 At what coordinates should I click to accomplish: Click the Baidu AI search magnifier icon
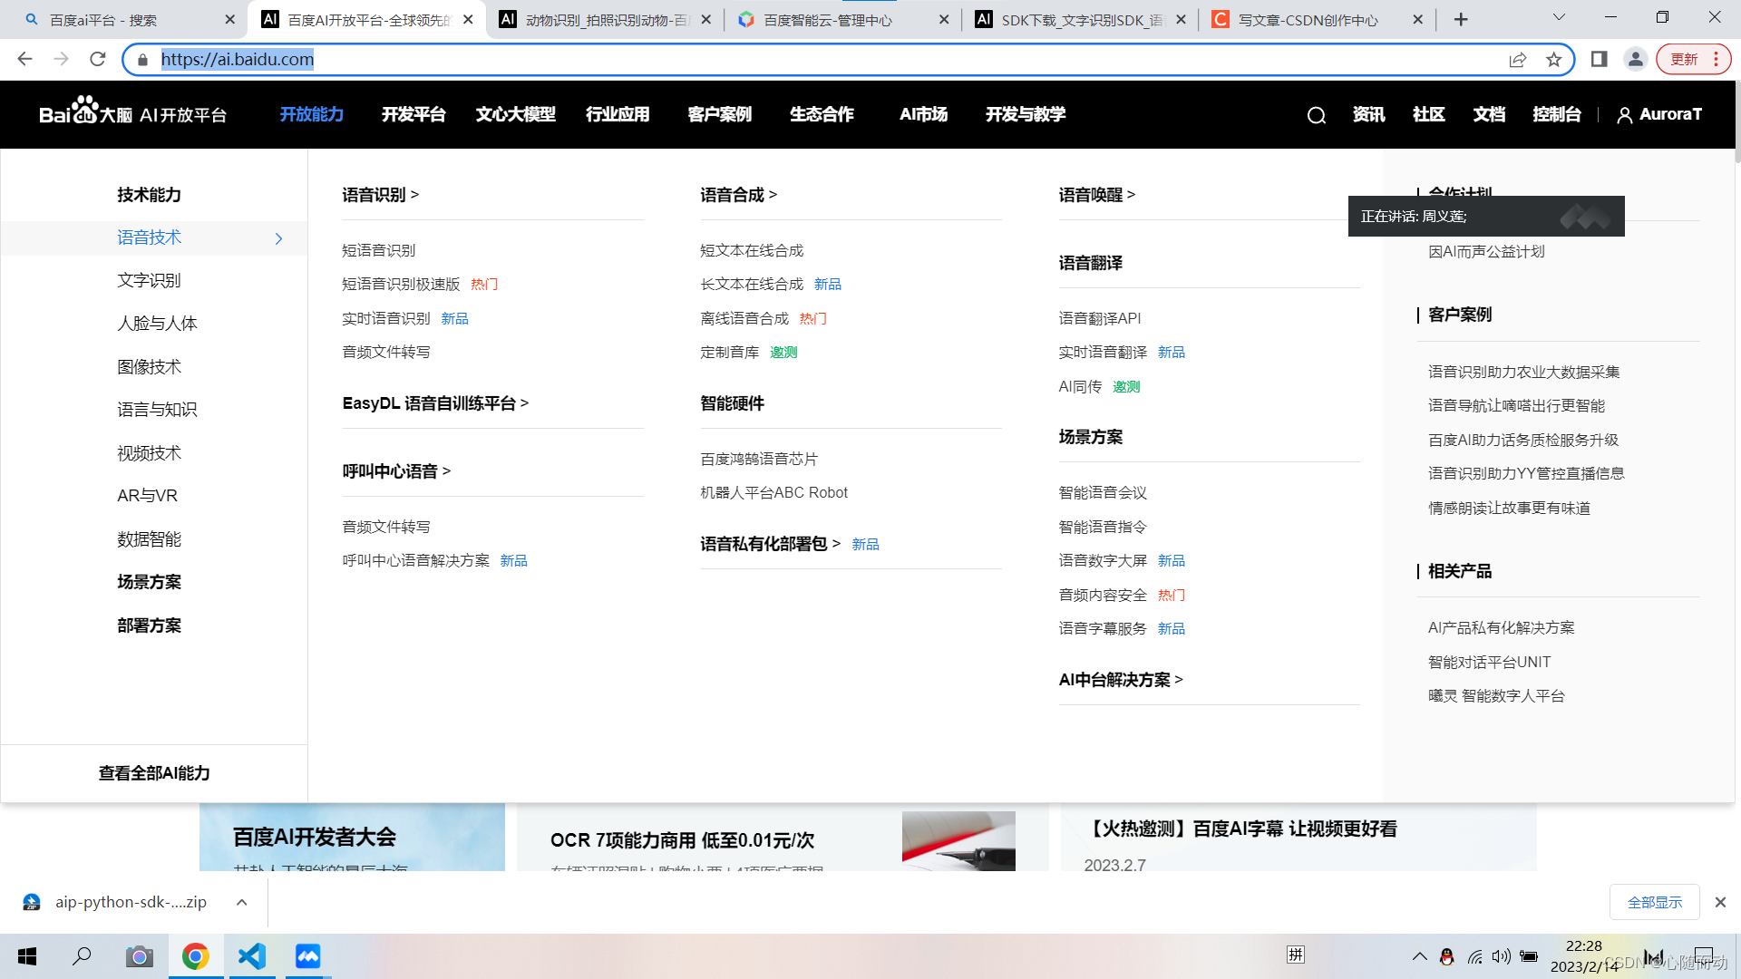1316,115
